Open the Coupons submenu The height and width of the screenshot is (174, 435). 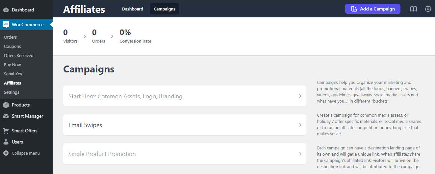[x=12, y=46]
